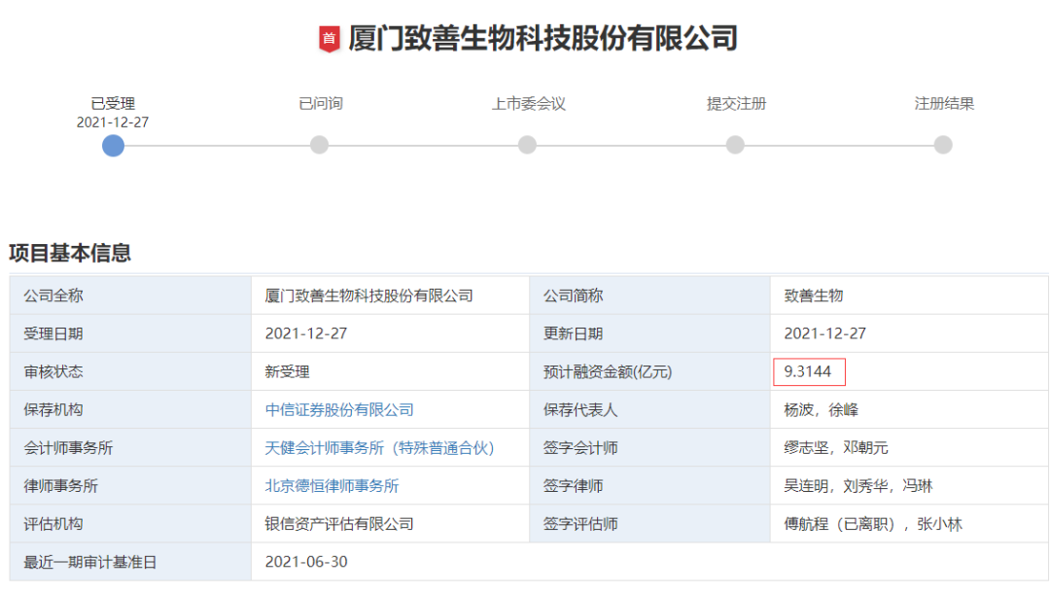
Task: Select the 已问询 stage marker dot
Action: (x=320, y=145)
